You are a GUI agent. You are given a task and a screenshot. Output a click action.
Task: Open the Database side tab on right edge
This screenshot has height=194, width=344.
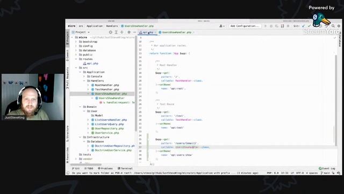pos(340,39)
